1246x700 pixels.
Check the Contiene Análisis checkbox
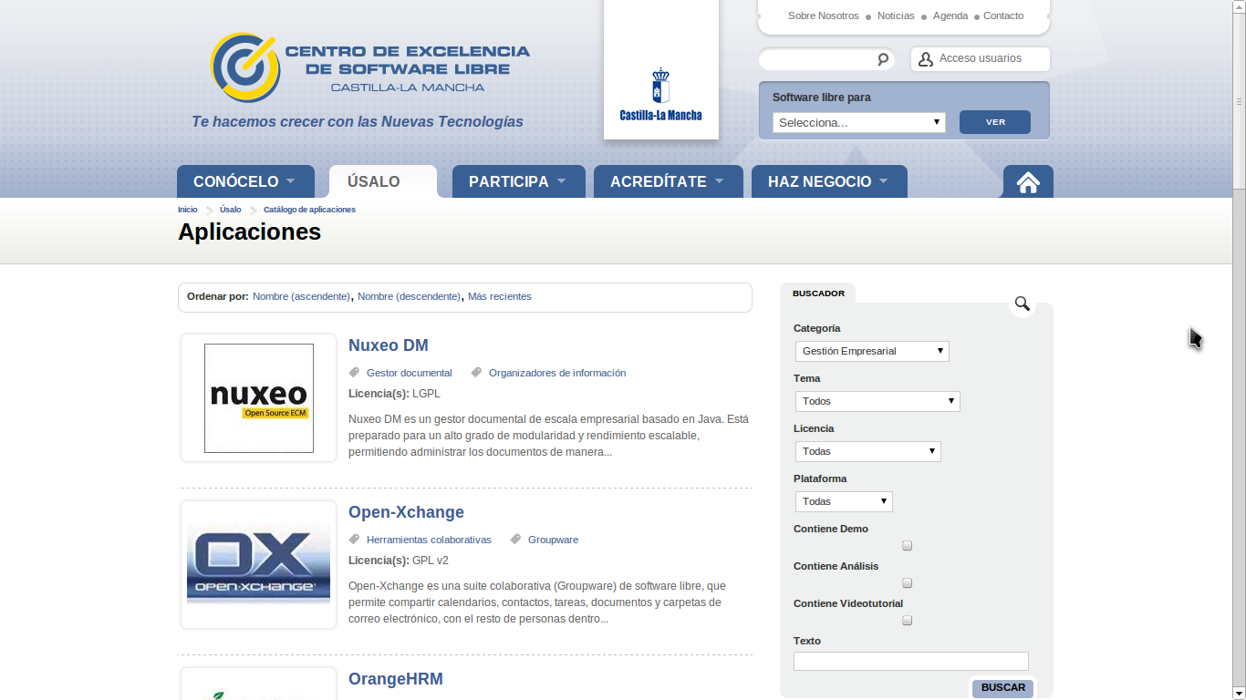907,583
